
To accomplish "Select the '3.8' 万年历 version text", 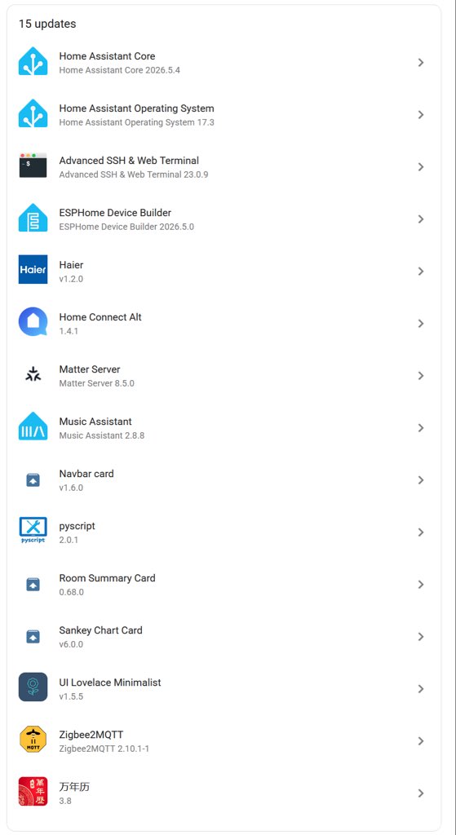I will click(x=65, y=801).
